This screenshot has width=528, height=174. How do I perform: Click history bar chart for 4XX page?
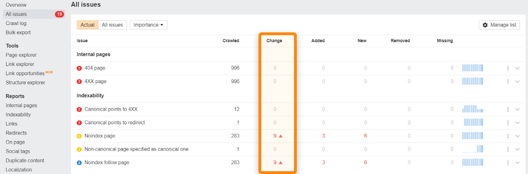point(472,81)
